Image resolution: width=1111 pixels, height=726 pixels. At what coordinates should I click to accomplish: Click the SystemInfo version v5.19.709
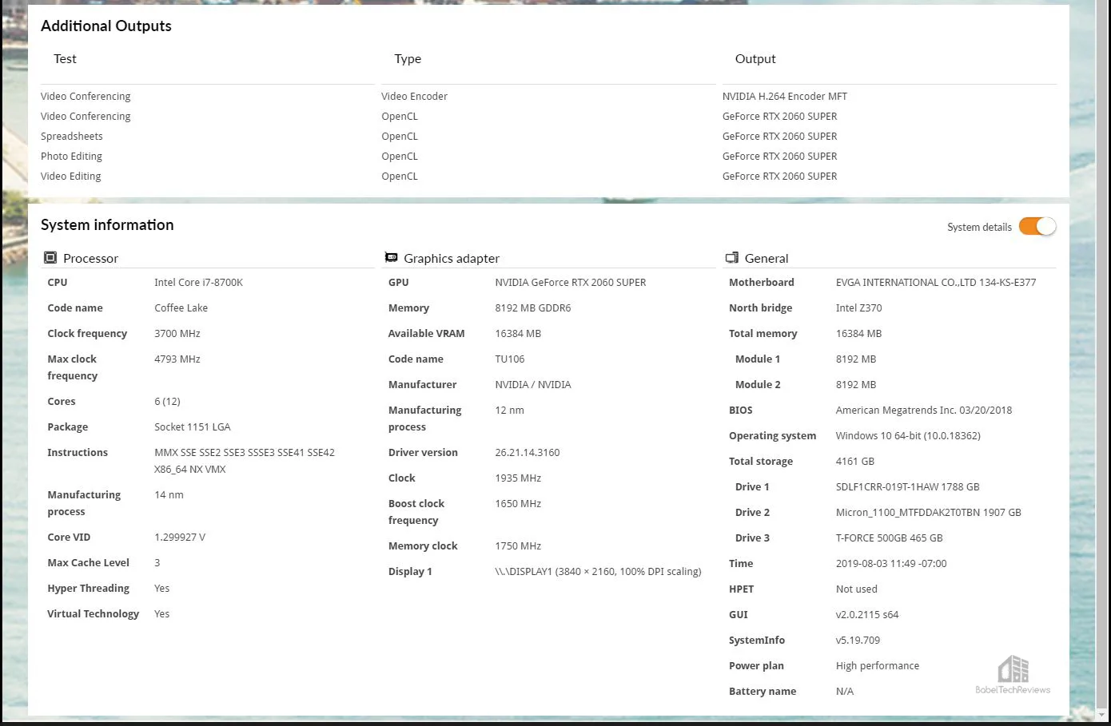tap(858, 641)
